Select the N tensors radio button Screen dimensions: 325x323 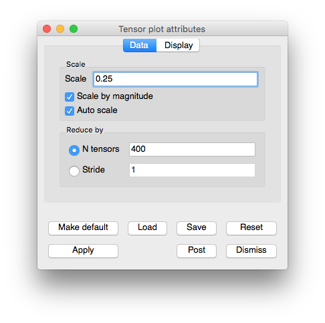pos(74,150)
